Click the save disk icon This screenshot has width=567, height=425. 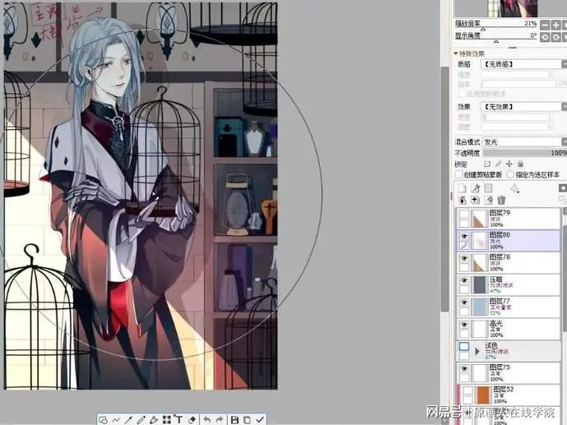tap(235, 419)
